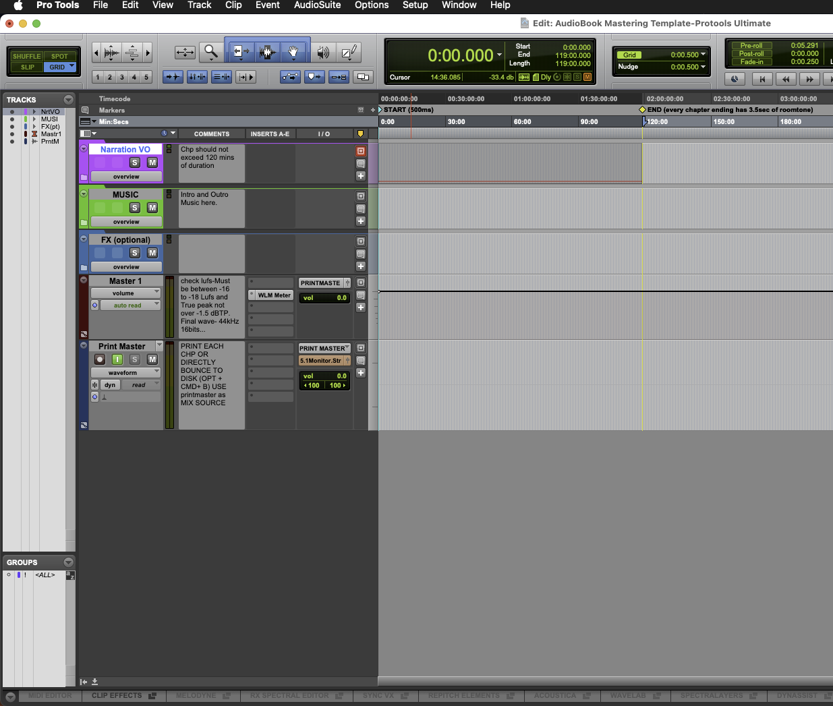Viewport: 833px width, 706px height.
Task: Toggle Link Track and Edit Selection
Action: (221, 77)
